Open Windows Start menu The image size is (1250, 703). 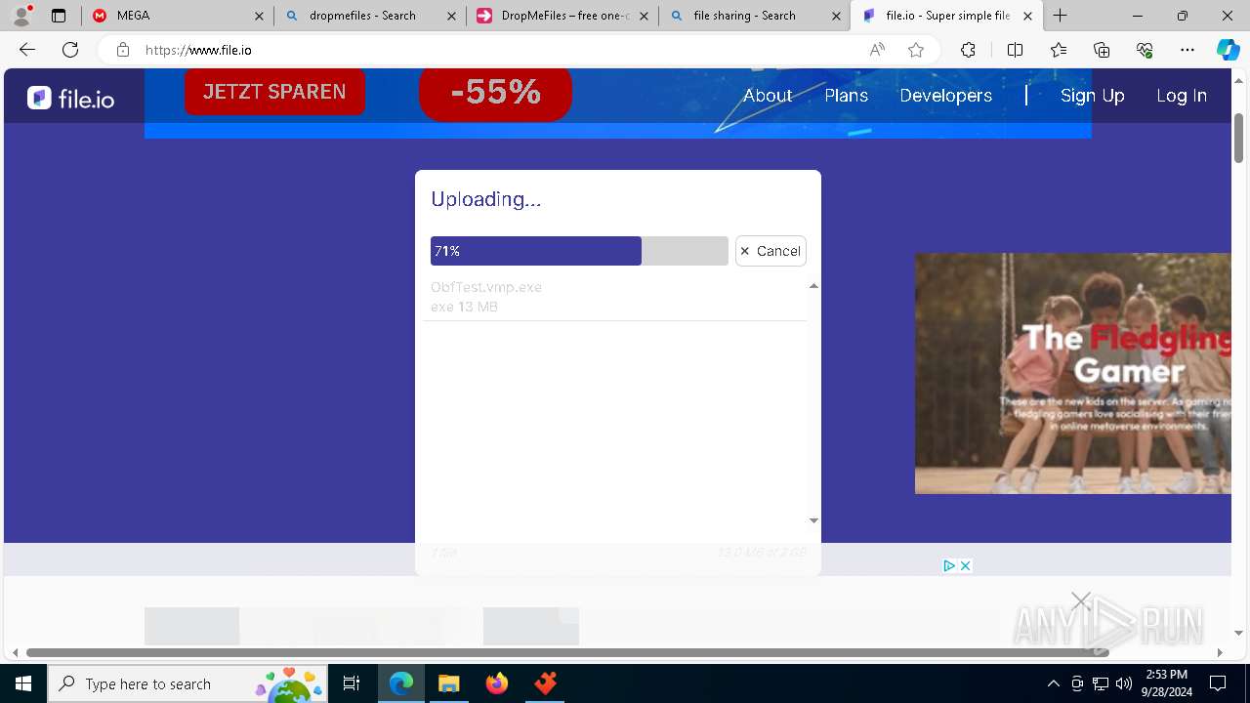point(23,683)
